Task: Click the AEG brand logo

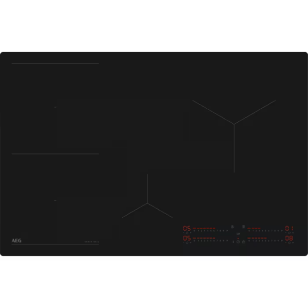Action: 16,241
